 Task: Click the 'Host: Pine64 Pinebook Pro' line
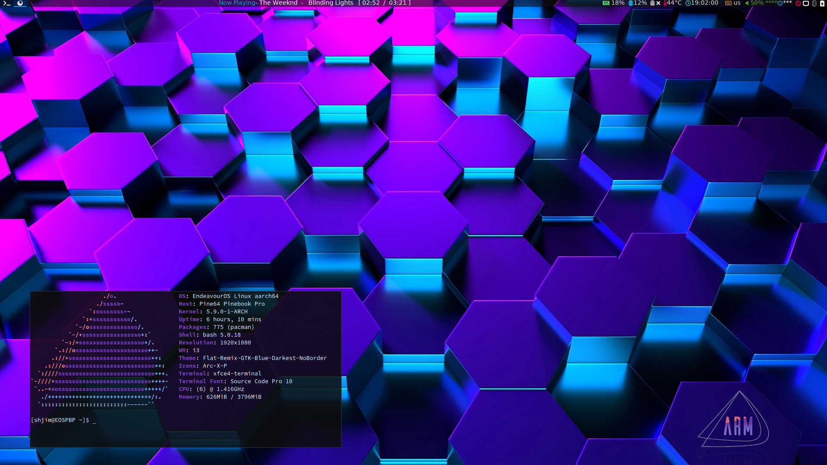click(222, 304)
